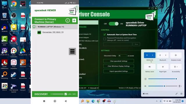Toggle LAN / WiFi discovery checkbox

pyautogui.click(x=66, y=94)
